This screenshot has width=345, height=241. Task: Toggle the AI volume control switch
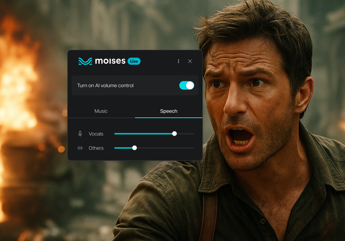click(x=187, y=85)
